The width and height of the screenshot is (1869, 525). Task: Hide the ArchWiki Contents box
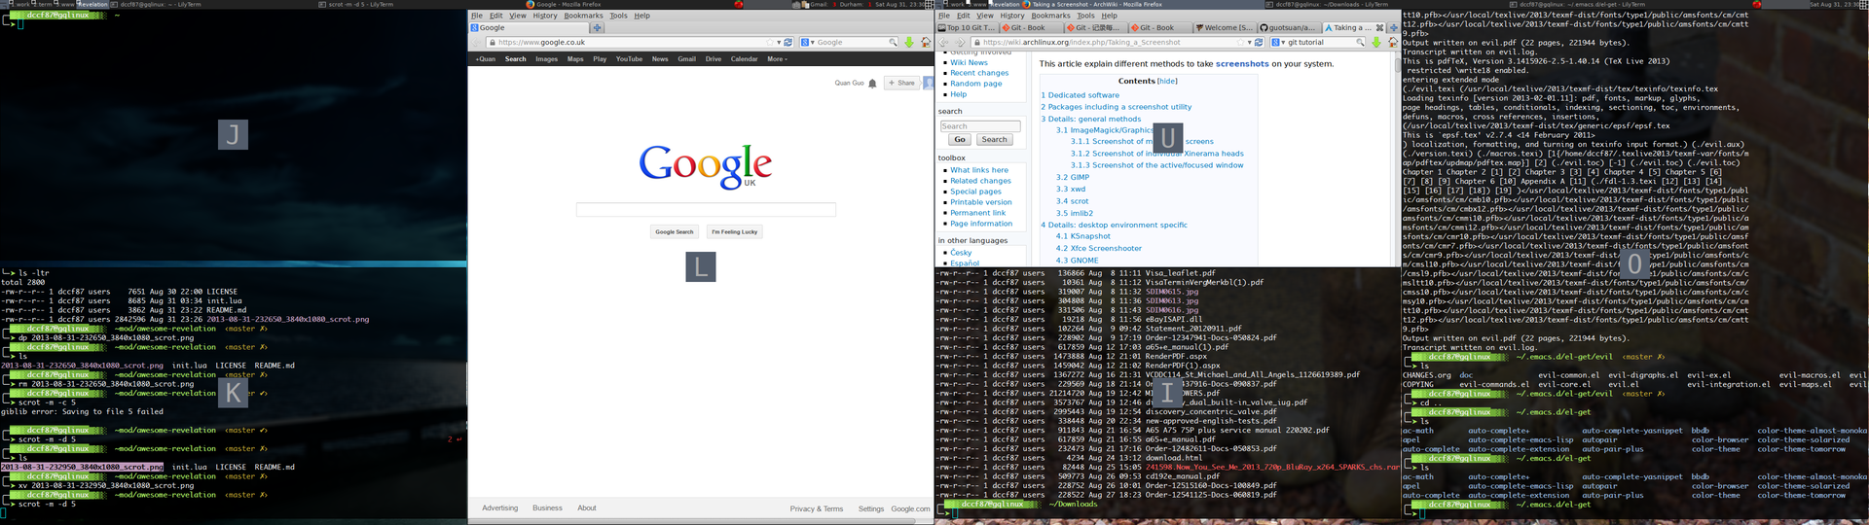click(x=1167, y=82)
